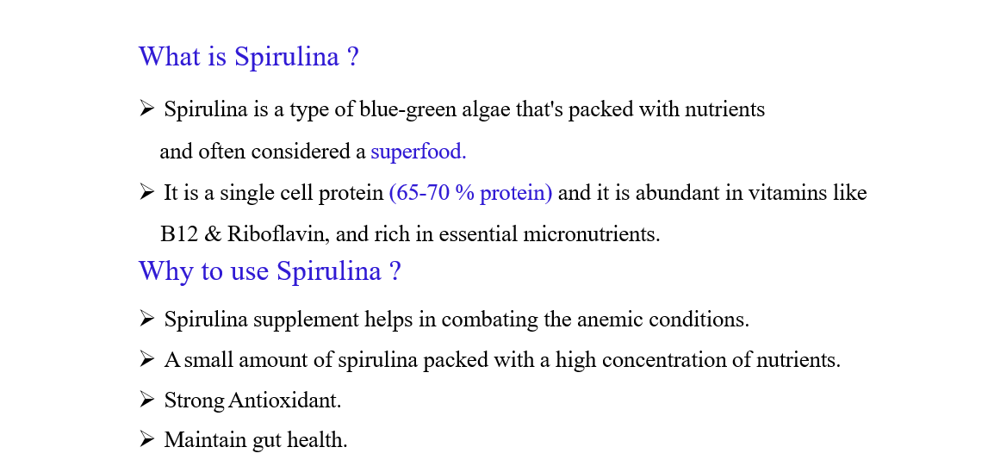
Task: Click the text 'Maintain gut health.'
Action: click(256, 440)
